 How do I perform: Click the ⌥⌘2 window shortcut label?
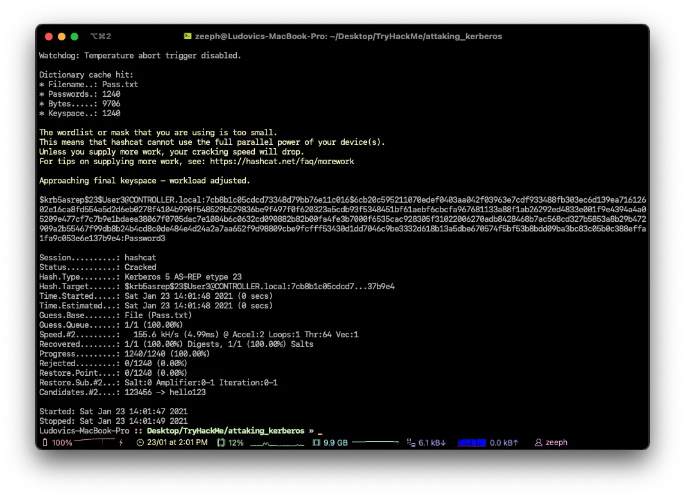101,37
